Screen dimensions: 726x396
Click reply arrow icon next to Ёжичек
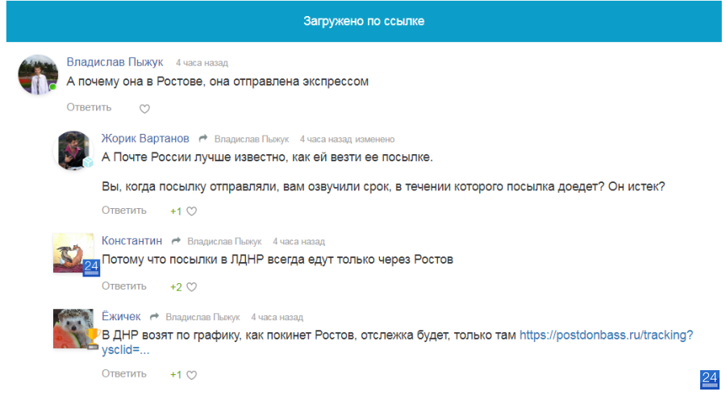[x=154, y=317]
